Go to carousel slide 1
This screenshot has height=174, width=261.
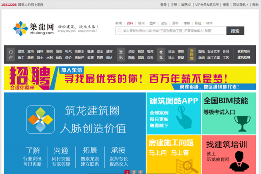pos(127,172)
